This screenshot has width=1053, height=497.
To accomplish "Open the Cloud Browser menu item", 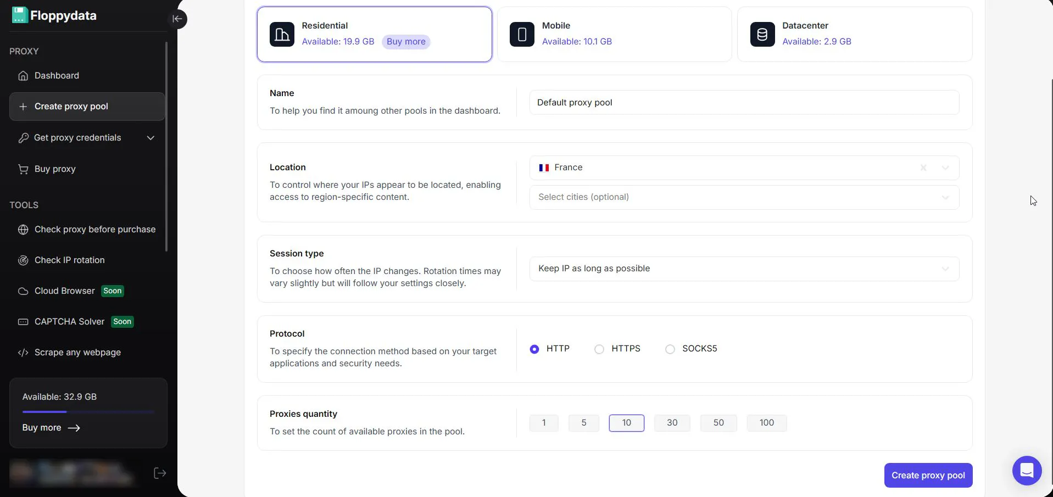I will [87, 291].
